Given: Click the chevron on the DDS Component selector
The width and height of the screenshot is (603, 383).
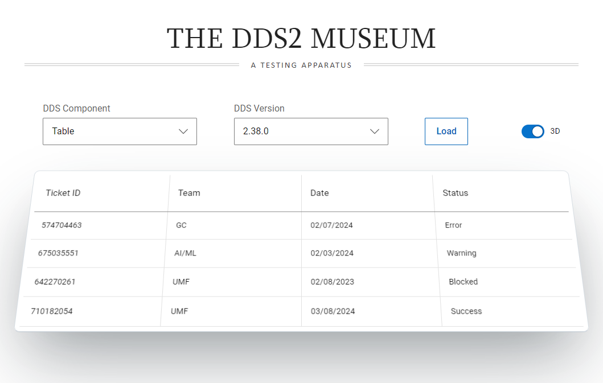Looking at the screenshot, I should click(x=183, y=131).
